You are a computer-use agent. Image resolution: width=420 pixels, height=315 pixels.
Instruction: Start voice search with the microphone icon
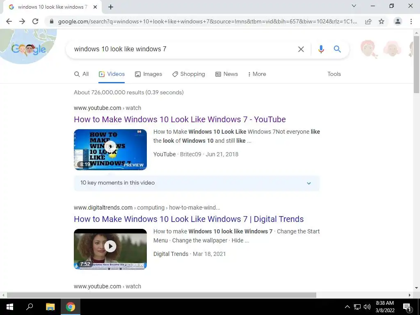coord(321,49)
